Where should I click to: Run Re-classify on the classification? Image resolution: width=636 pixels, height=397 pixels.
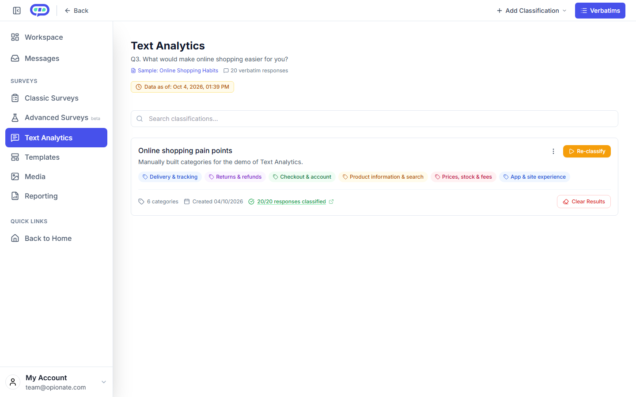(x=587, y=151)
